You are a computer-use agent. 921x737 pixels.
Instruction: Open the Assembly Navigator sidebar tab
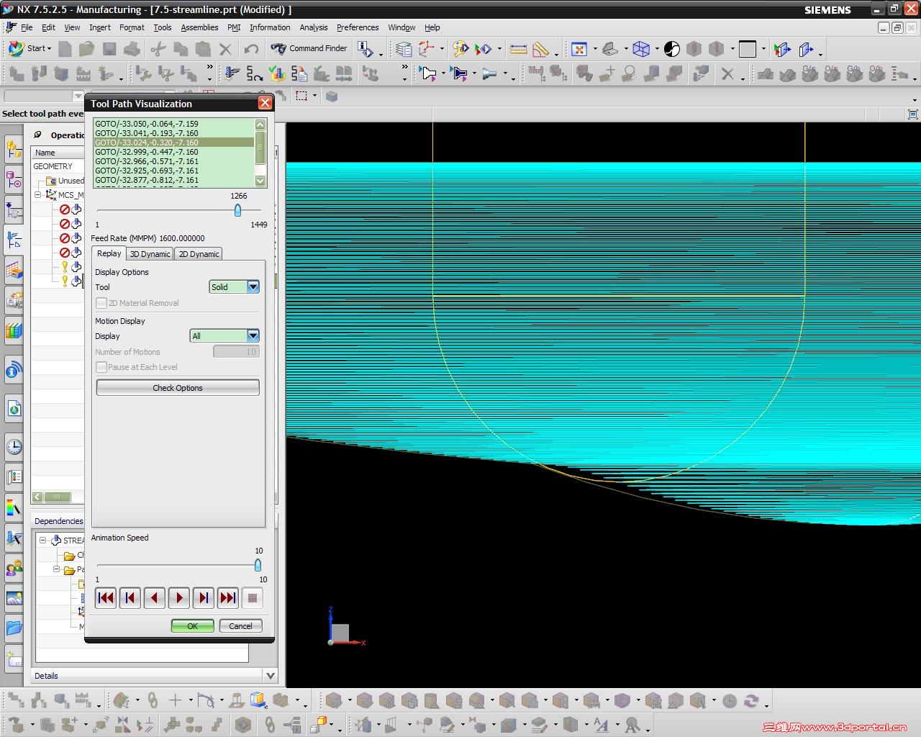[x=14, y=149]
